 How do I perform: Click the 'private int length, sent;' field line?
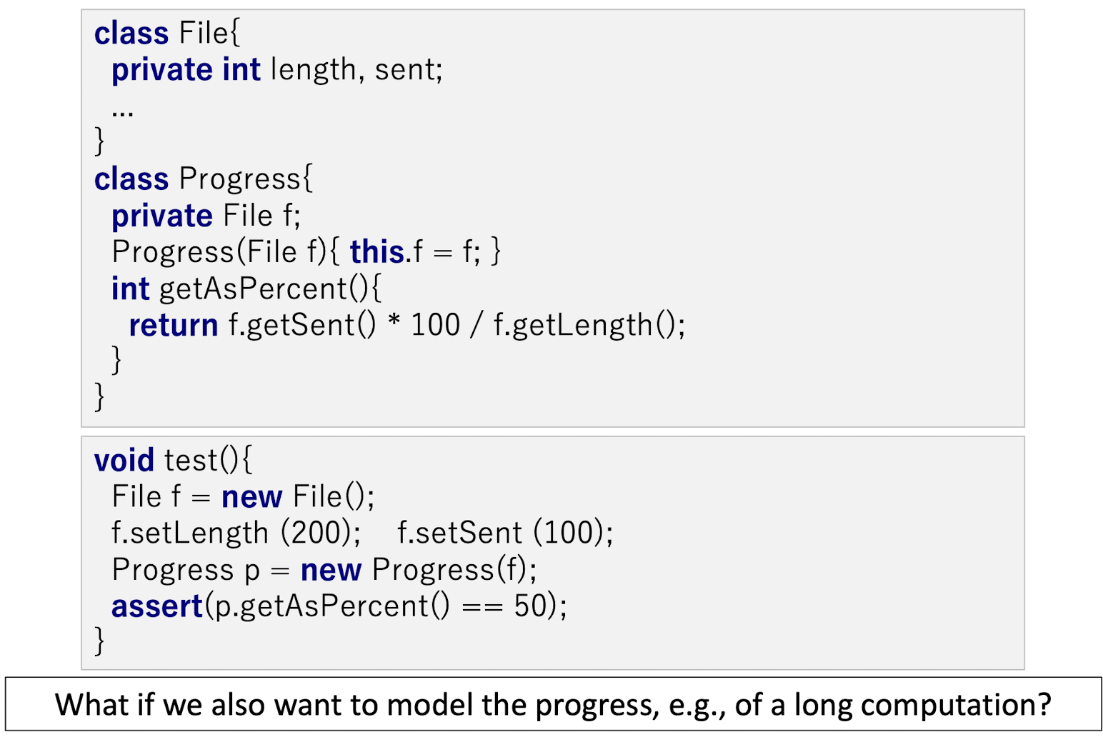(276, 70)
